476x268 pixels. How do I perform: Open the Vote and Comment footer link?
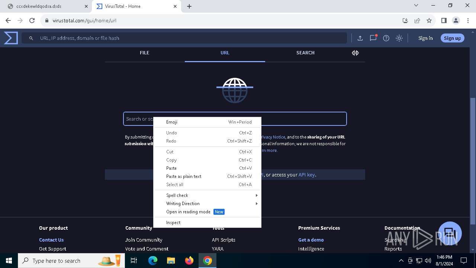click(x=147, y=249)
